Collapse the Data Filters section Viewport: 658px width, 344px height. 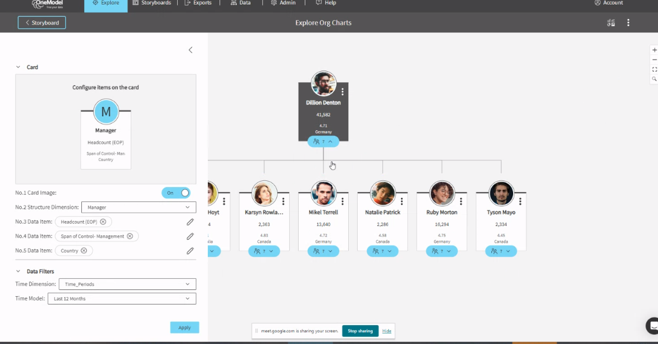click(18, 271)
